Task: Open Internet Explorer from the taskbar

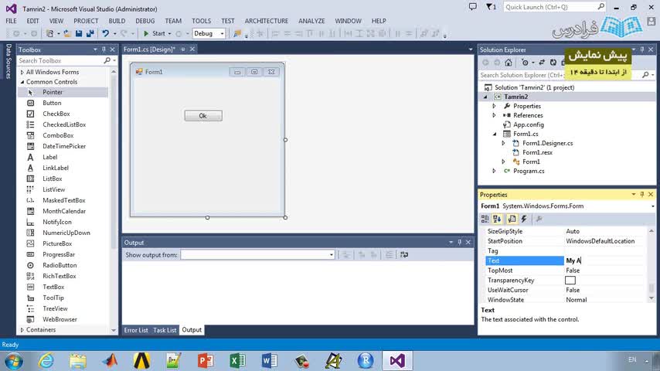Action: (x=46, y=361)
